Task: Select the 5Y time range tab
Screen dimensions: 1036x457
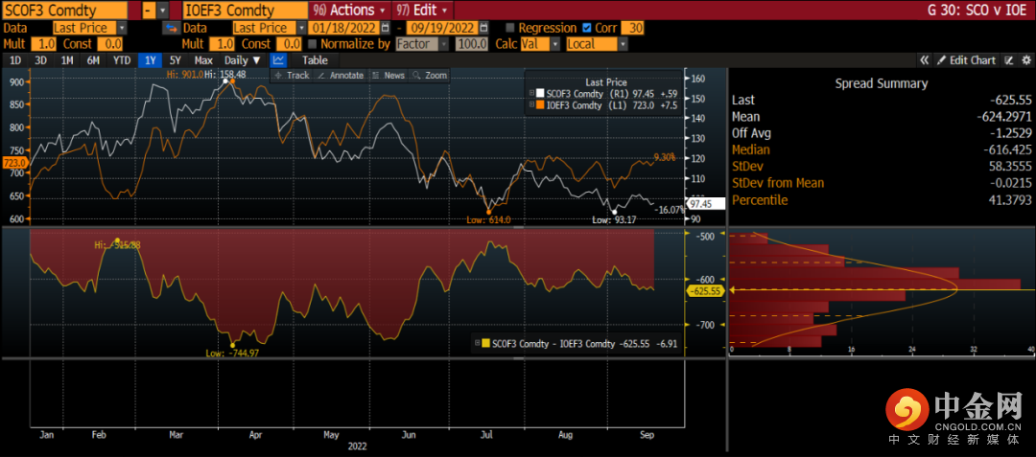Action: (176, 60)
